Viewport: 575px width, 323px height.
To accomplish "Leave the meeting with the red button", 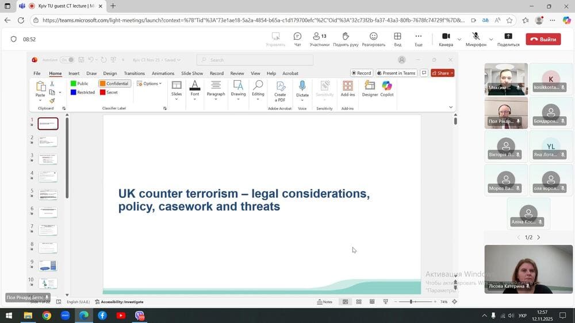I will 543,40.
